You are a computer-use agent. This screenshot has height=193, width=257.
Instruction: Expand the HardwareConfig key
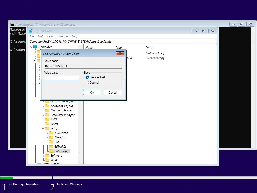coord(43,102)
